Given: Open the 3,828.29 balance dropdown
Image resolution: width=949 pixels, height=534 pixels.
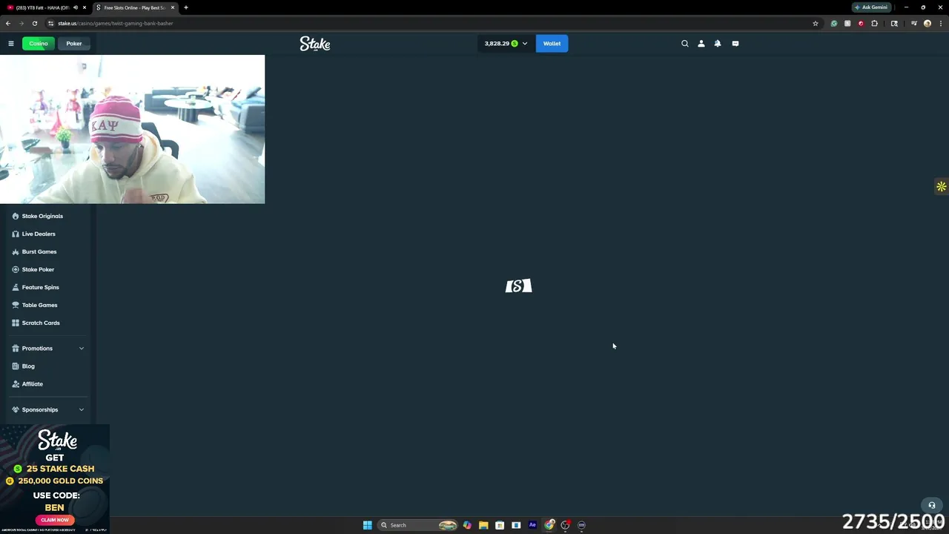Looking at the screenshot, I should 506,44.
